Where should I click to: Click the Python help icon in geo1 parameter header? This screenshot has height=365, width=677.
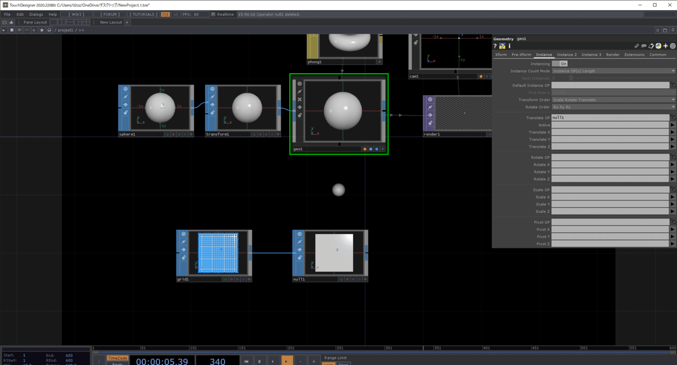tap(502, 46)
